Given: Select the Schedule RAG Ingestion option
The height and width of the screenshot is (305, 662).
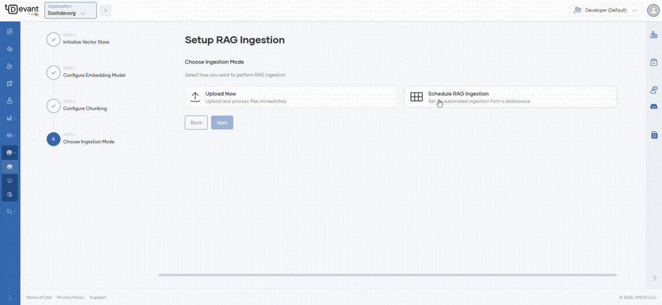Looking at the screenshot, I should click(x=510, y=97).
